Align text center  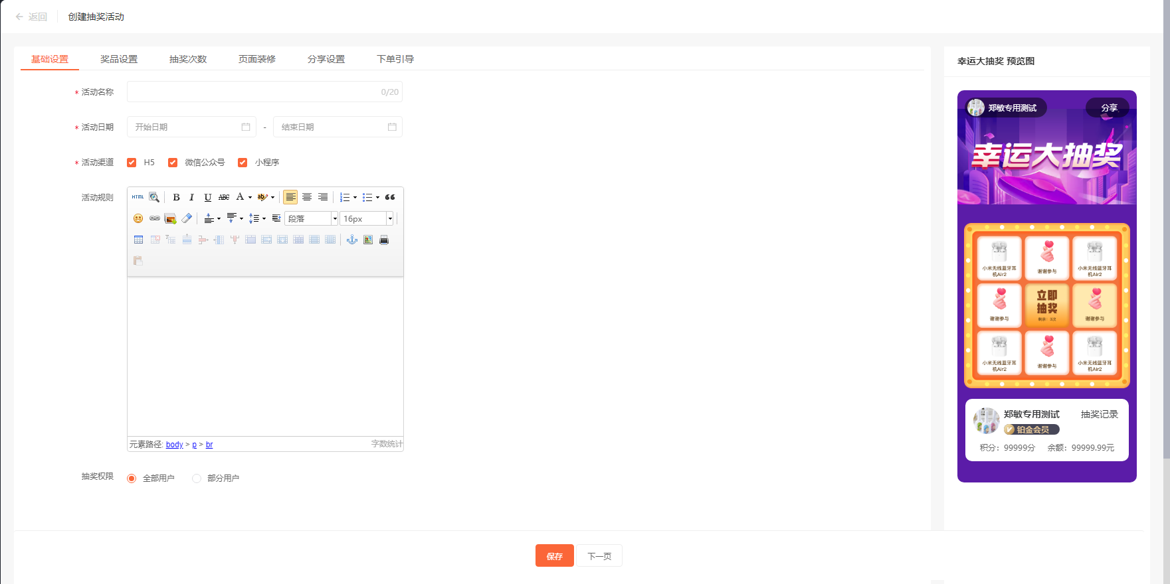coord(307,197)
